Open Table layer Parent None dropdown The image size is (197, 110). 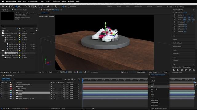tap(74, 97)
